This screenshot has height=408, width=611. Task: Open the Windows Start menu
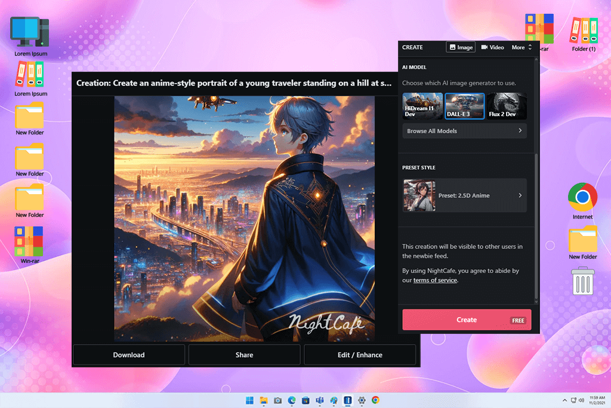point(249,400)
